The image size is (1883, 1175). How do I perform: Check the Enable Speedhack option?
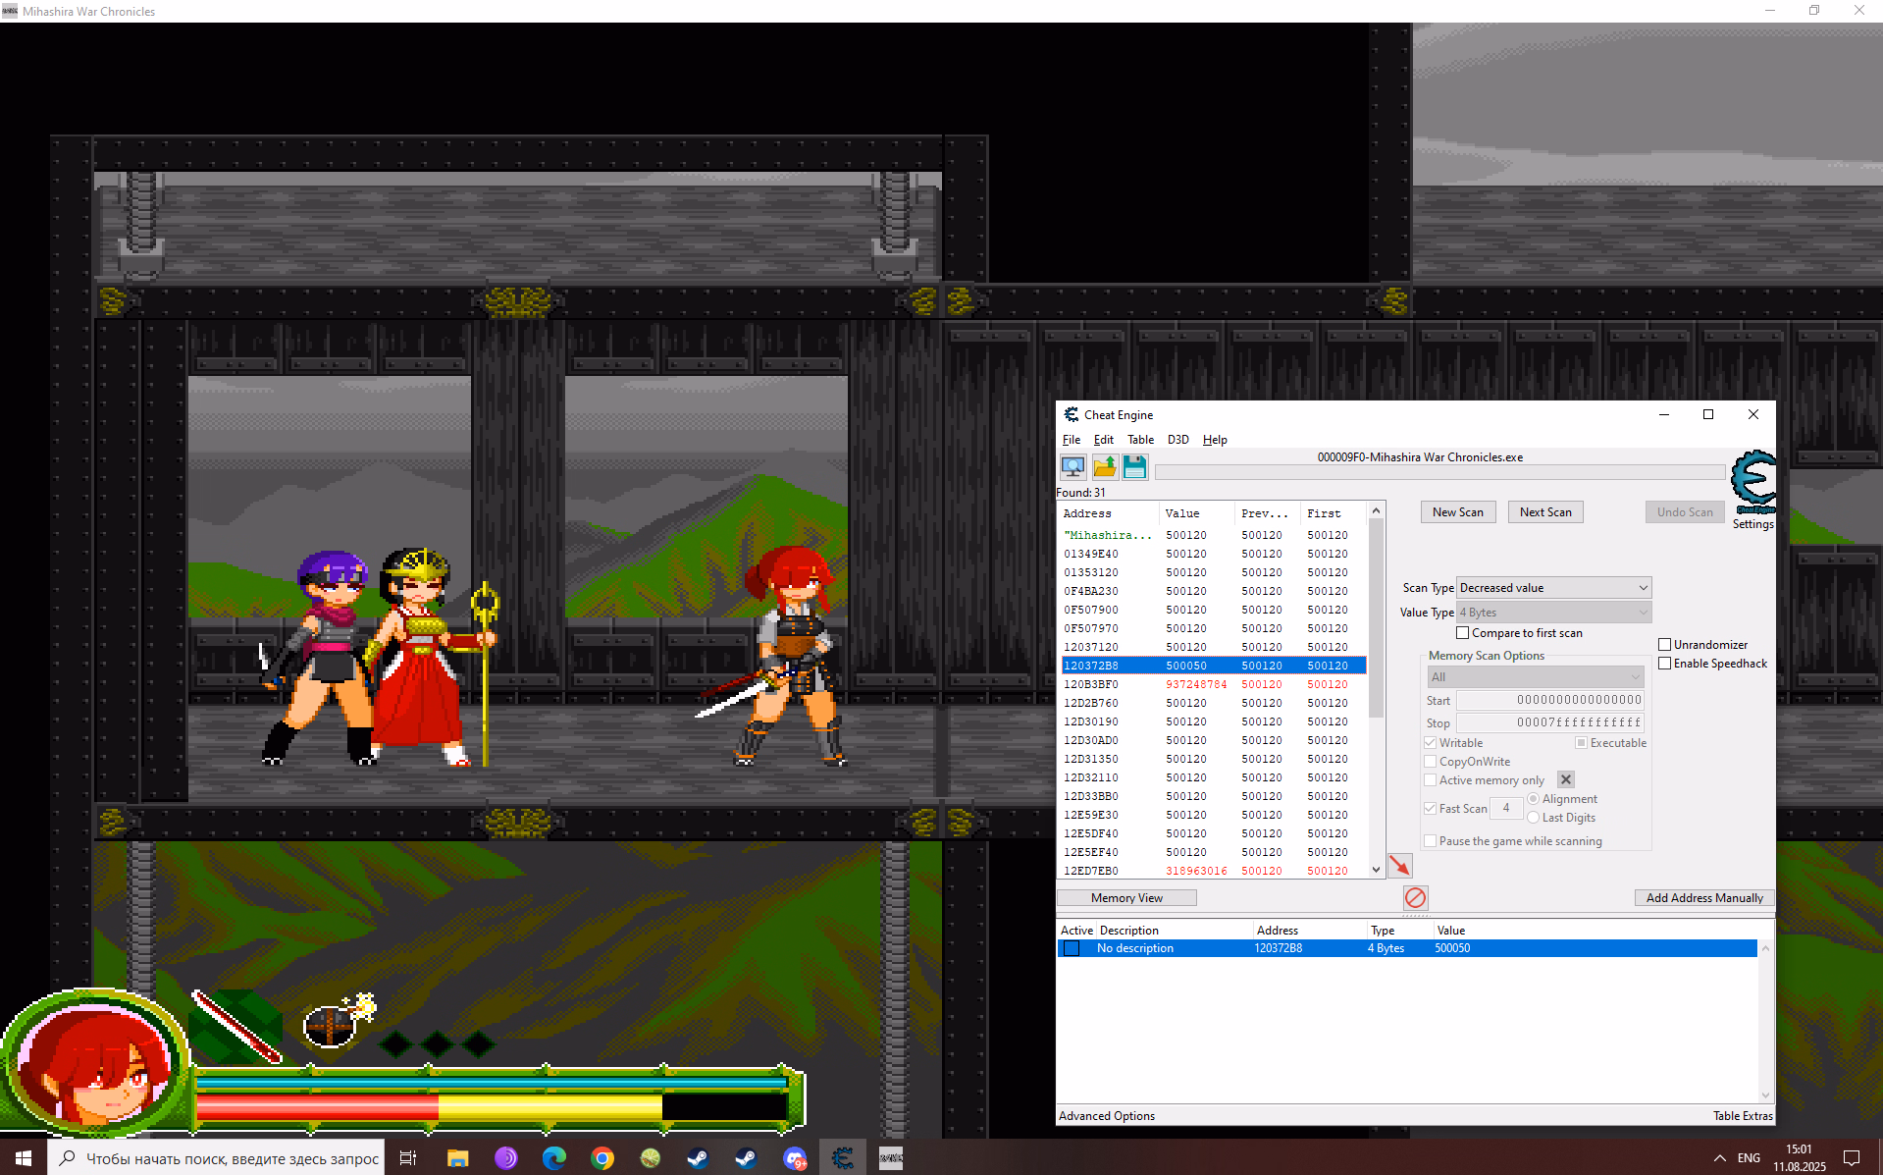pyautogui.click(x=1665, y=664)
